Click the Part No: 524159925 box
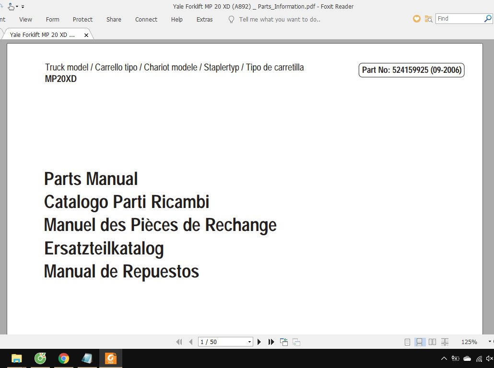The width and height of the screenshot is (494, 368). [x=412, y=70]
